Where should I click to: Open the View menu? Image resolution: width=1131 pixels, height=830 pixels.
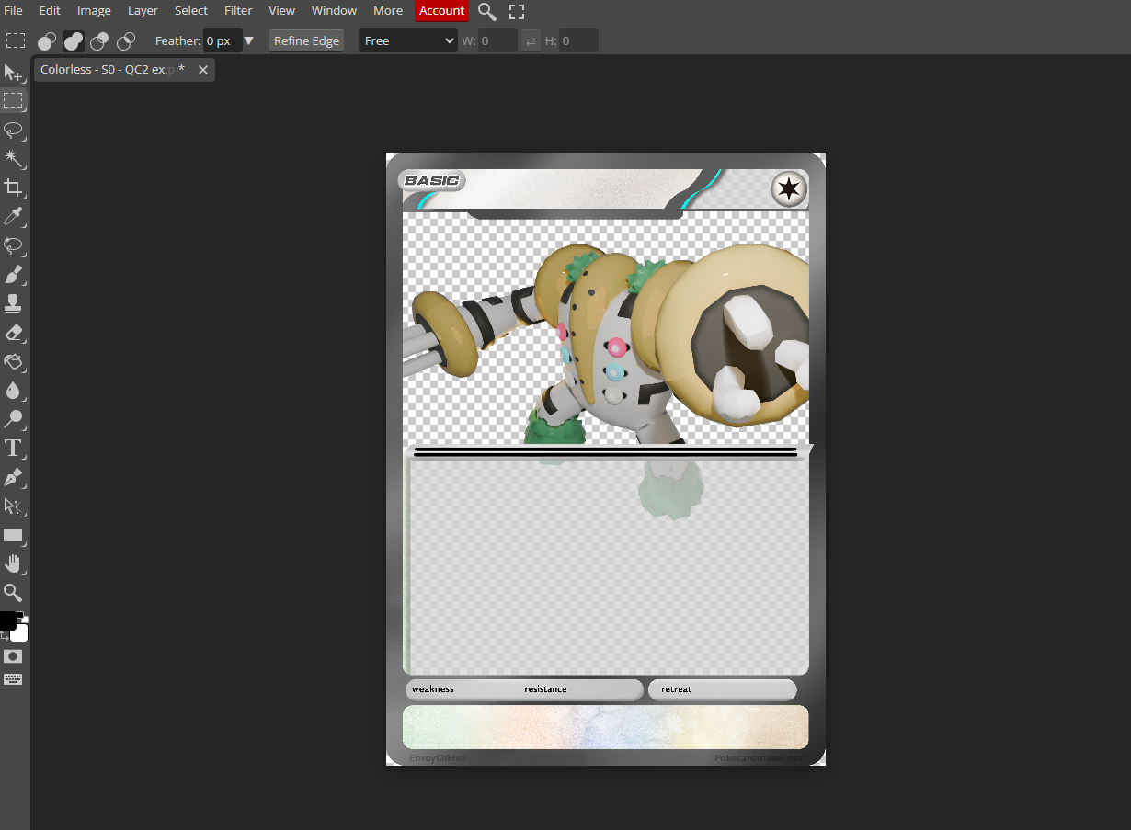[x=281, y=11]
